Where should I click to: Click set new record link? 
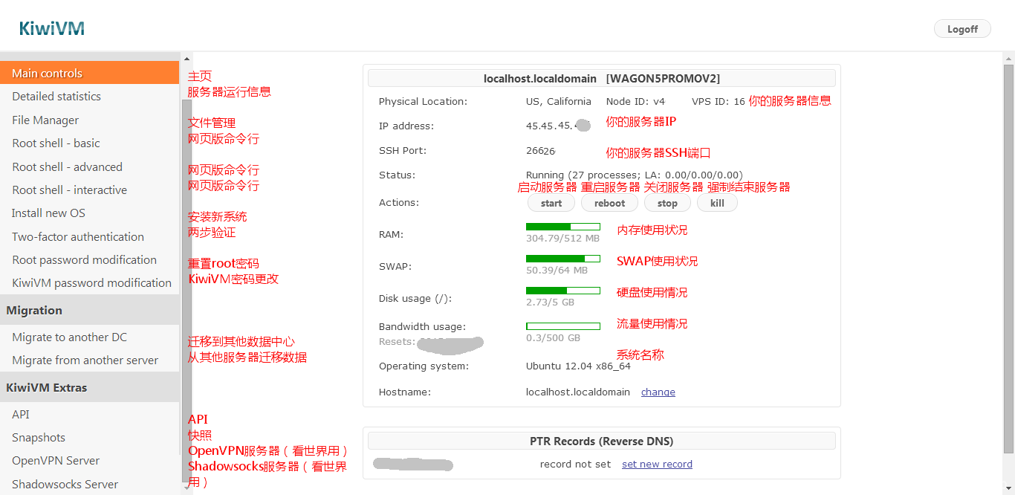pos(657,464)
